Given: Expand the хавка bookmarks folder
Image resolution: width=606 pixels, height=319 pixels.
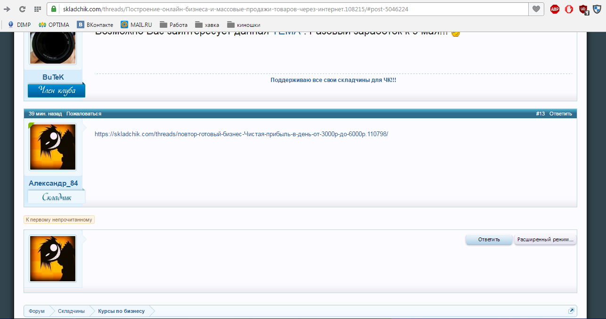Looking at the screenshot, I should coord(207,25).
